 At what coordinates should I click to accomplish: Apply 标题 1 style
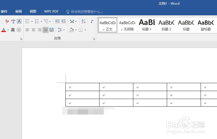[147, 25]
